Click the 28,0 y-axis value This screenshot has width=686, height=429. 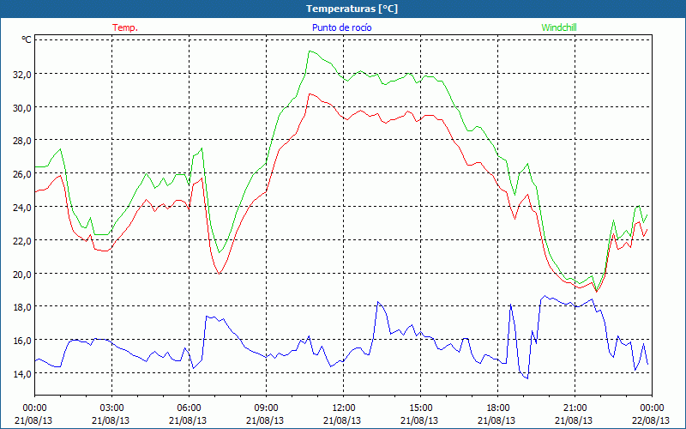22,141
